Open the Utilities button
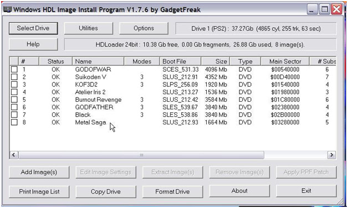The height and width of the screenshot is (208, 348). pyautogui.click(x=88, y=28)
